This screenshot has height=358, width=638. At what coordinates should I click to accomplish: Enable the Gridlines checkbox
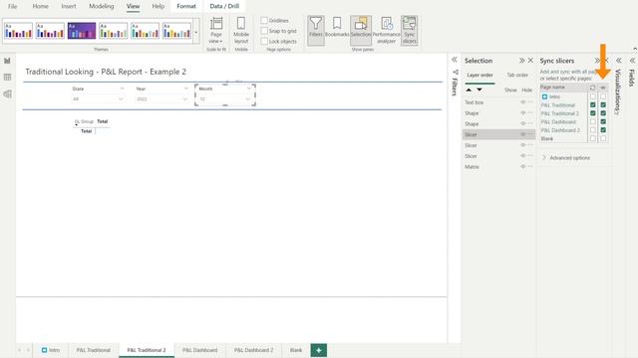(x=264, y=20)
